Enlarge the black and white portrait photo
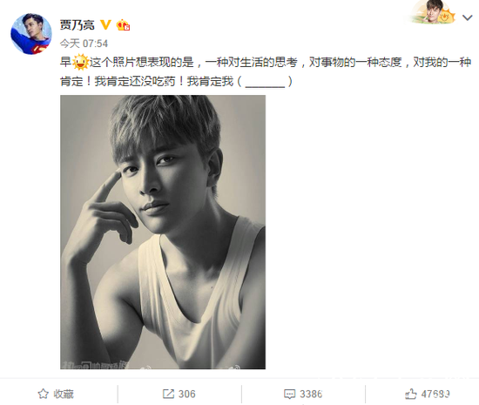 163,233
